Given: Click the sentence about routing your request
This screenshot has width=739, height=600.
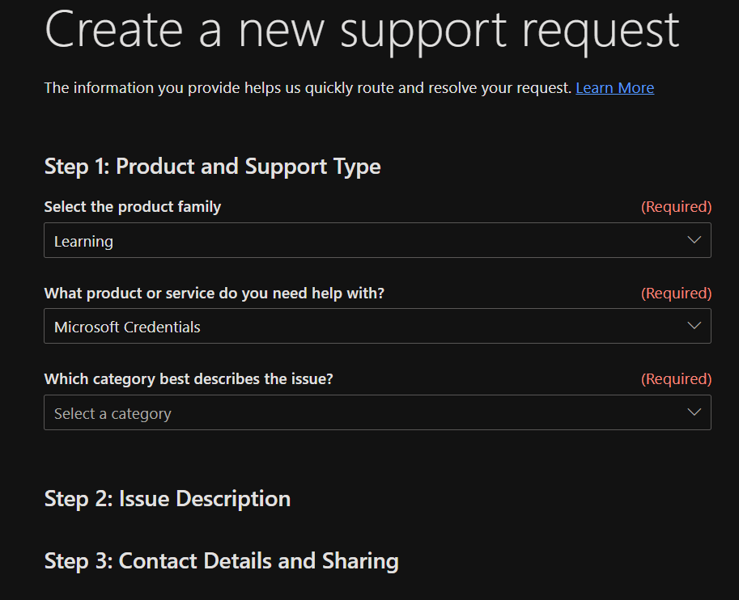Looking at the screenshot, I should click(308, 88).
